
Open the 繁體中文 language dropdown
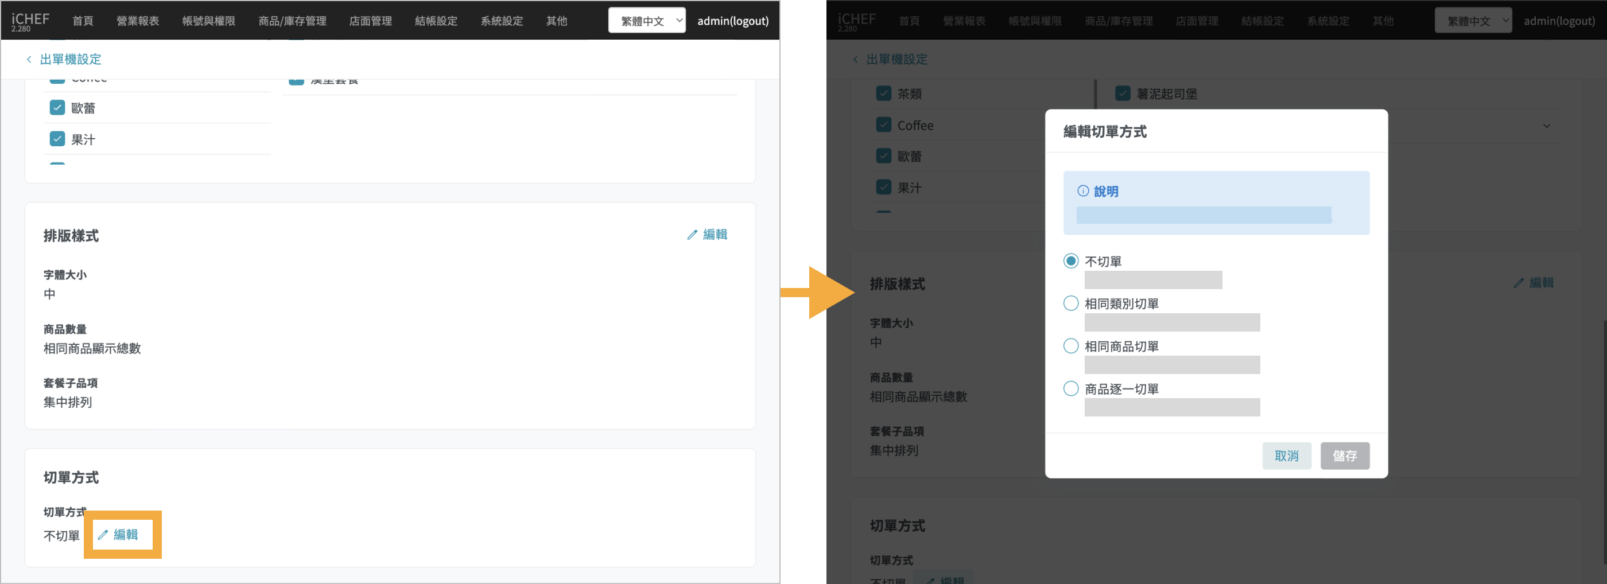point(646,21)
